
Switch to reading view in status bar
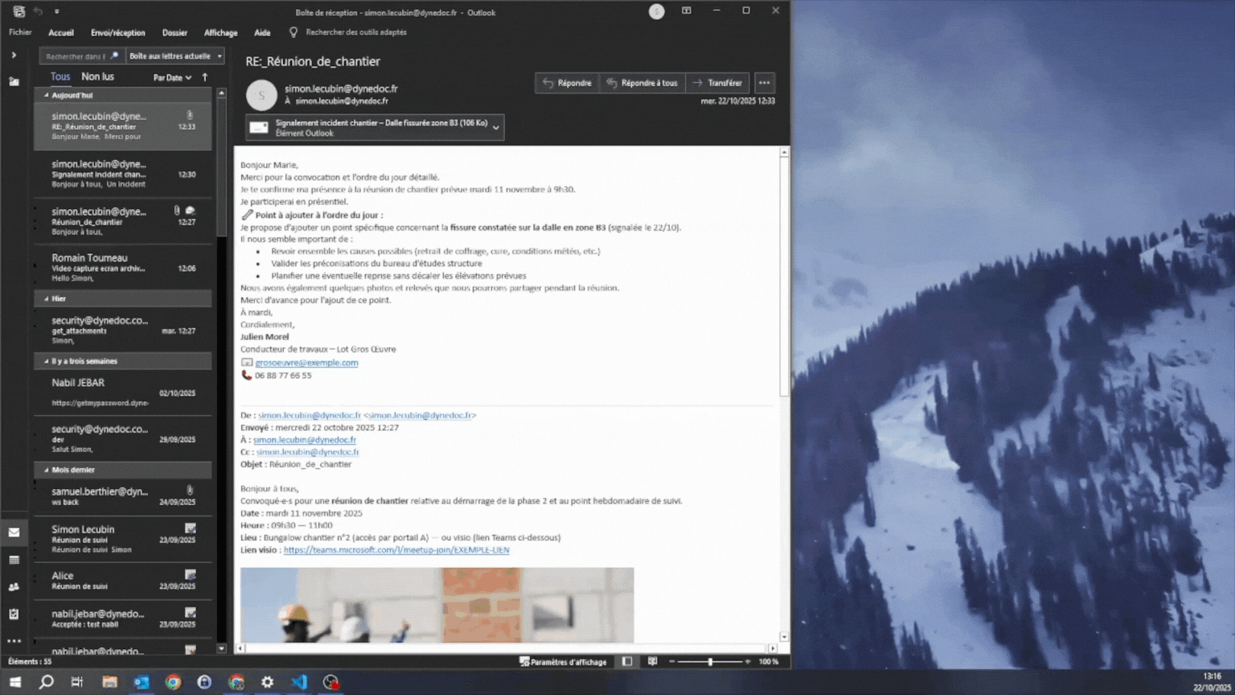click(x=652, y=661)
